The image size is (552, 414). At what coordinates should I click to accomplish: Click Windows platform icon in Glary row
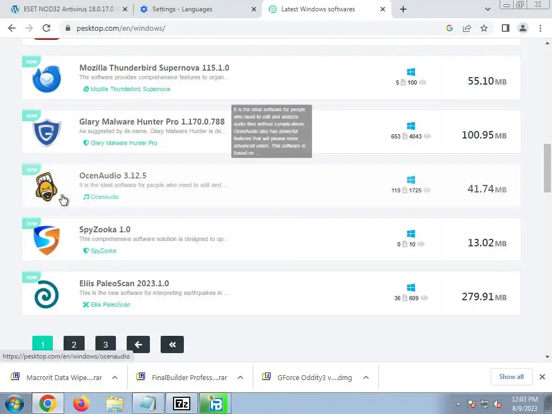[411, 126]
